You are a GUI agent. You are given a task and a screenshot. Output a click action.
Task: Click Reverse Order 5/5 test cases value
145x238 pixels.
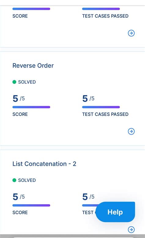point(88,98)
